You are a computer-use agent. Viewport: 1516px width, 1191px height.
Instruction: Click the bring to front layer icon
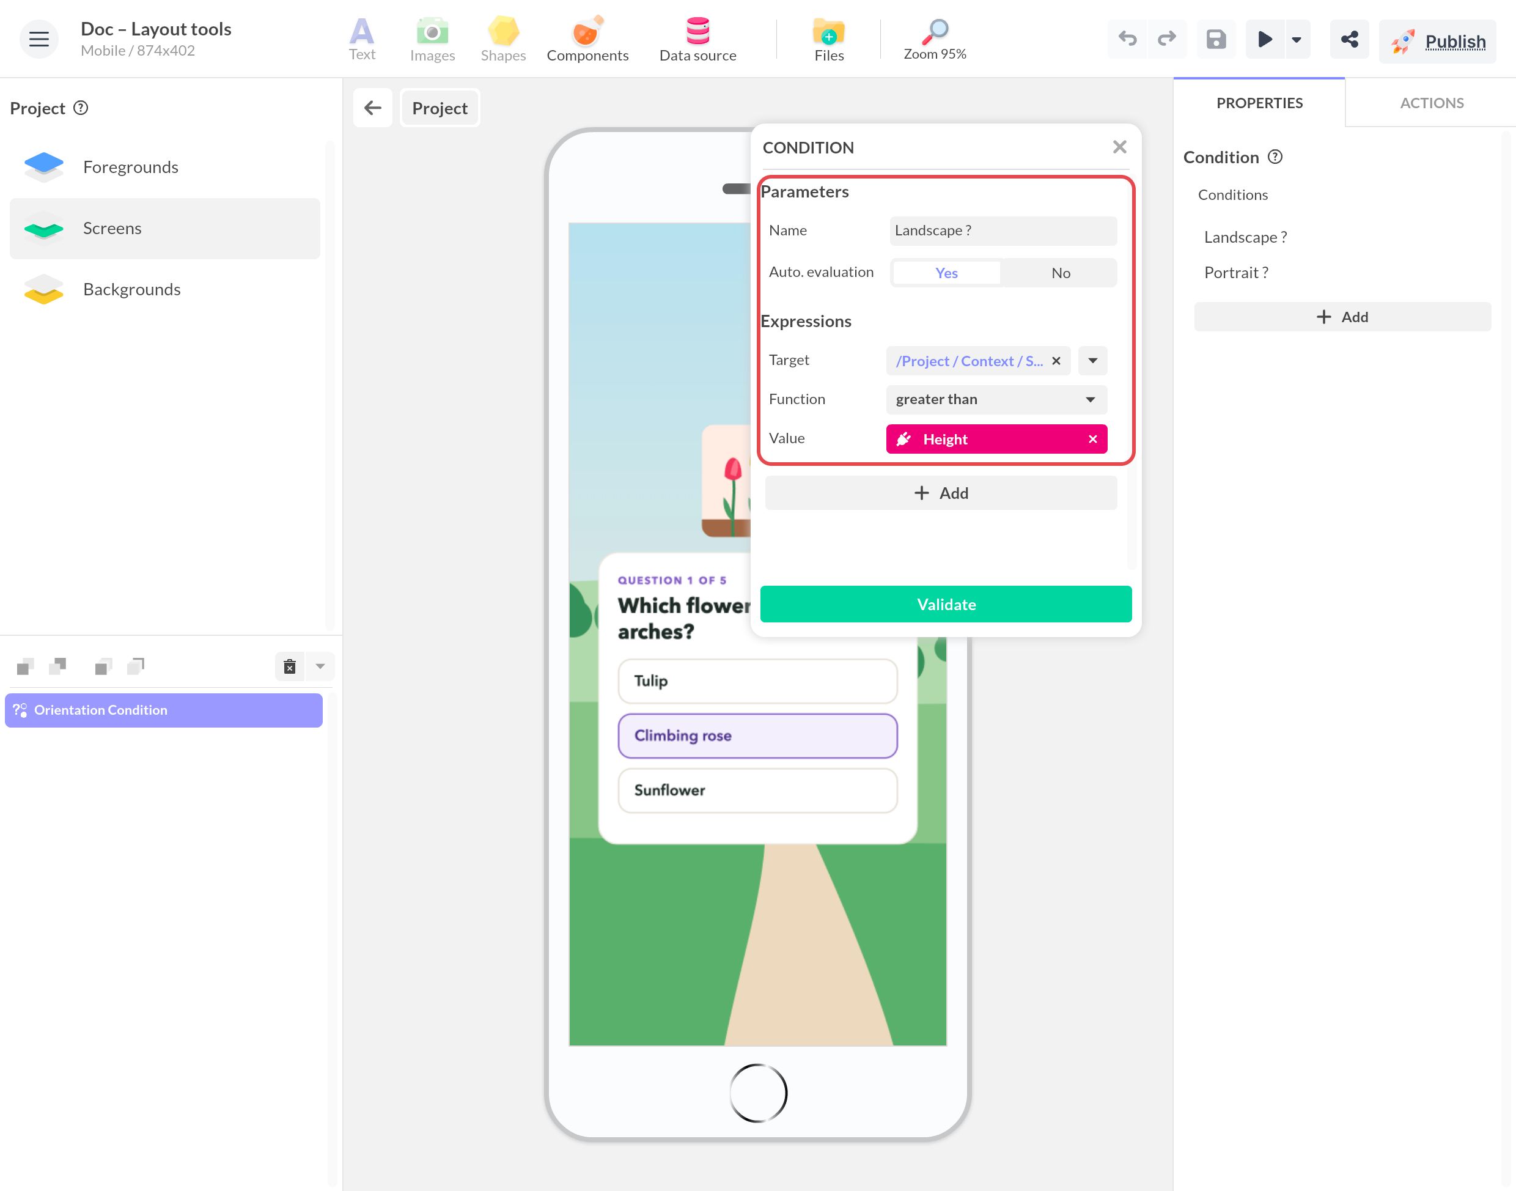(x=103, y=666)
